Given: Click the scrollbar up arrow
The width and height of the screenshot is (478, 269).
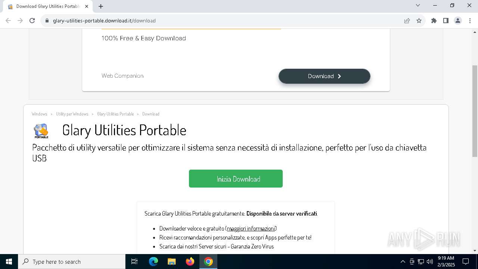Looking at the screenshot, I should coord(475,32).
